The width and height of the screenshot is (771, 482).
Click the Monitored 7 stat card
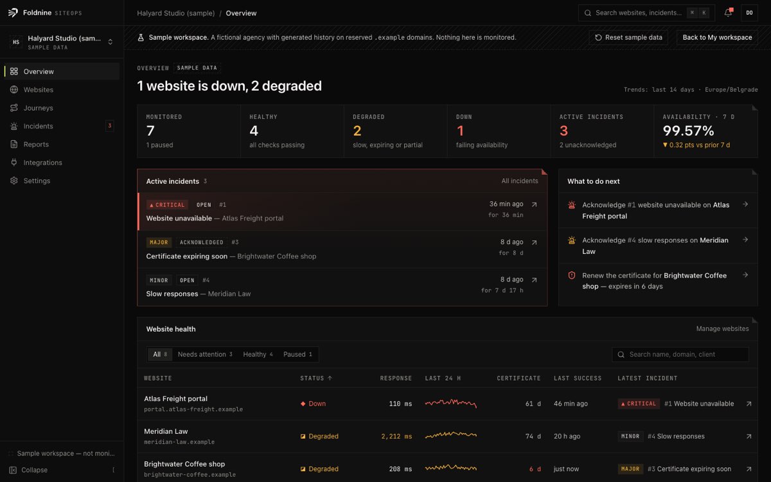pyautogui.click(x=189, y=131)
